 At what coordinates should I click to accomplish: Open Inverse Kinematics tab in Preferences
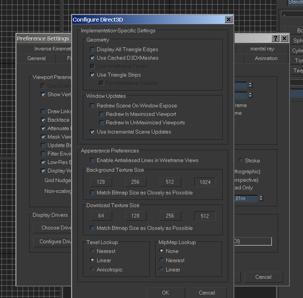45,49
